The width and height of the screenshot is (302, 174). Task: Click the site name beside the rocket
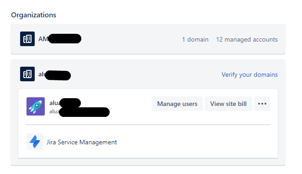pyautogui.click(x=65, y=103)
